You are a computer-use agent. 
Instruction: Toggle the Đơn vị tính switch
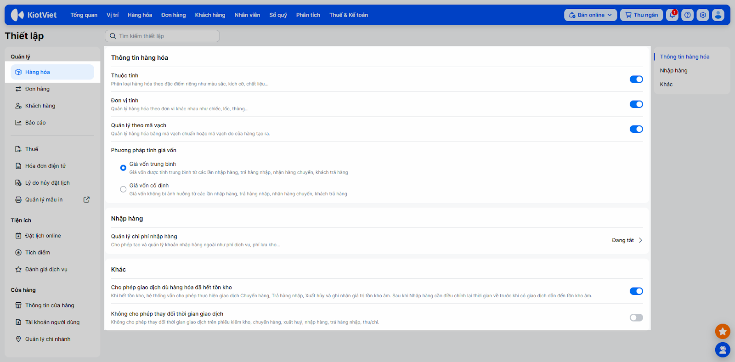click(636, 104)
